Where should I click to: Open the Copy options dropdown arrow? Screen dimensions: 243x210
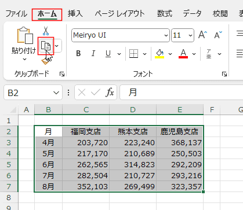pyautogui.click(x=57, y=46)
